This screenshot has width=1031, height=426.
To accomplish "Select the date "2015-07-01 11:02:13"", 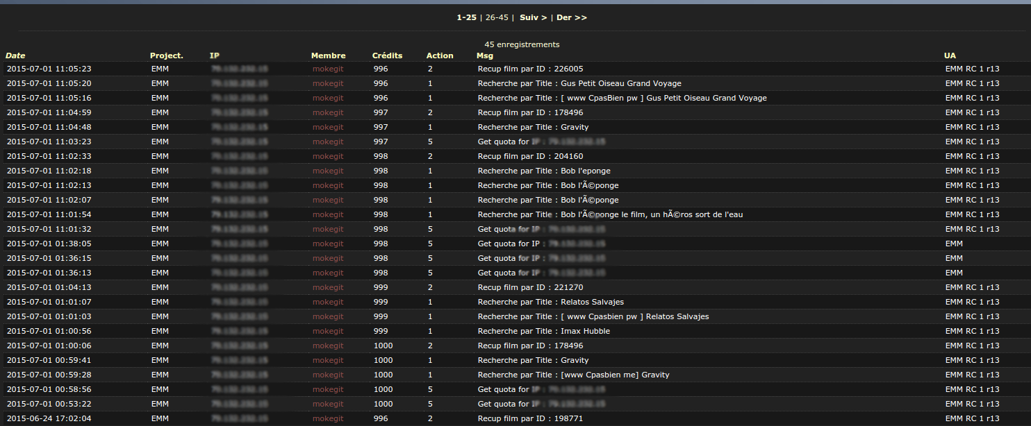I will (x=49, y=185).
